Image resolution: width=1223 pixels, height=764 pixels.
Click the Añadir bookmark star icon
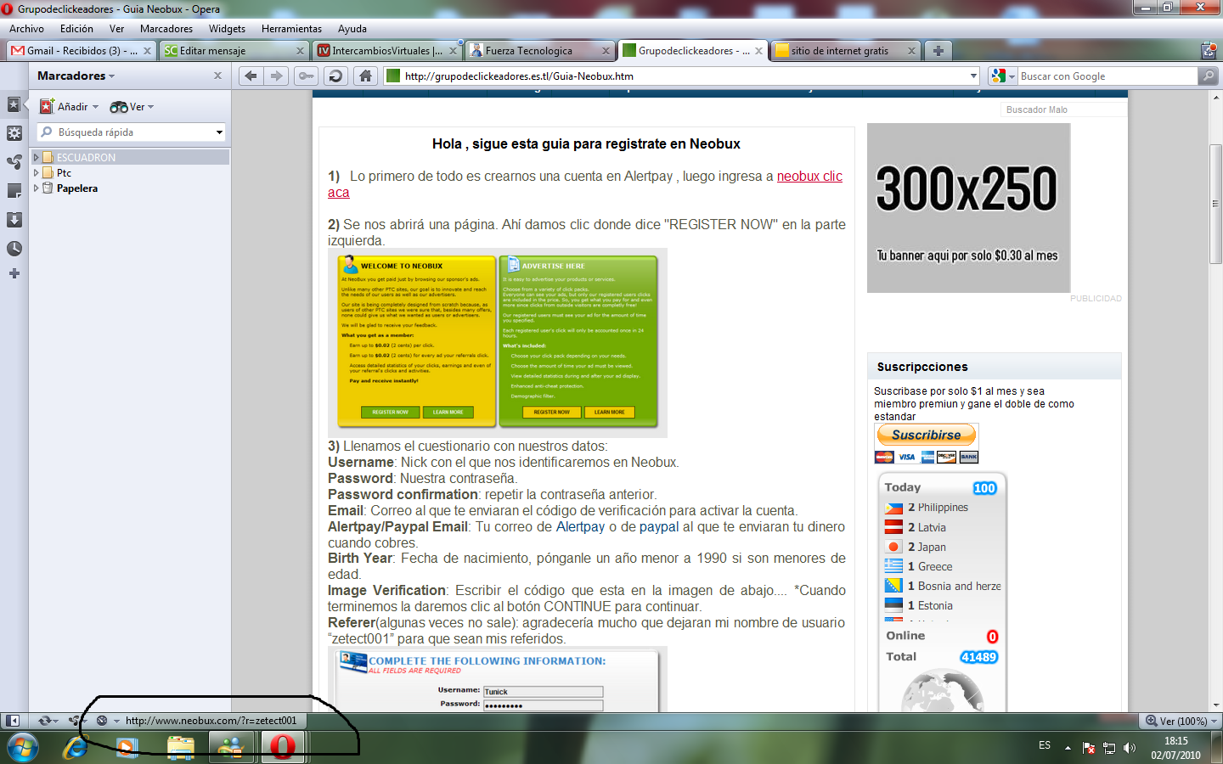[x=48, y=107]
